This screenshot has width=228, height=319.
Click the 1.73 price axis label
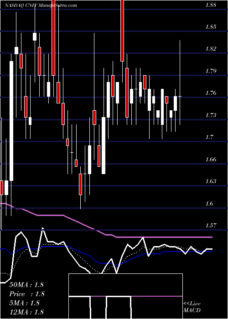pyautogui.click(x=211, y=115)
